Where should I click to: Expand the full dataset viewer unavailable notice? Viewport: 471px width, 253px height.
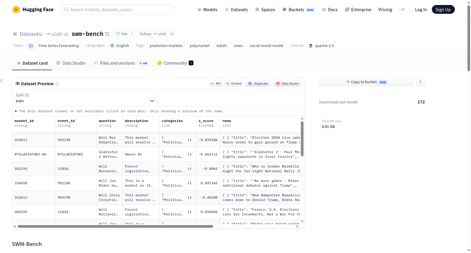120,111
